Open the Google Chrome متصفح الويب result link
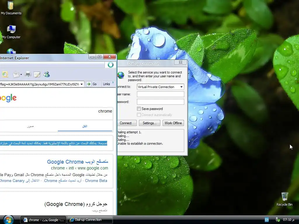 tap(77, 162)
